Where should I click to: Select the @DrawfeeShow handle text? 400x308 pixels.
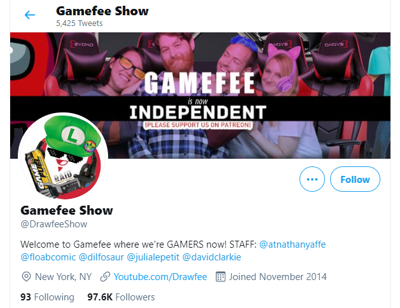[54, 224]
